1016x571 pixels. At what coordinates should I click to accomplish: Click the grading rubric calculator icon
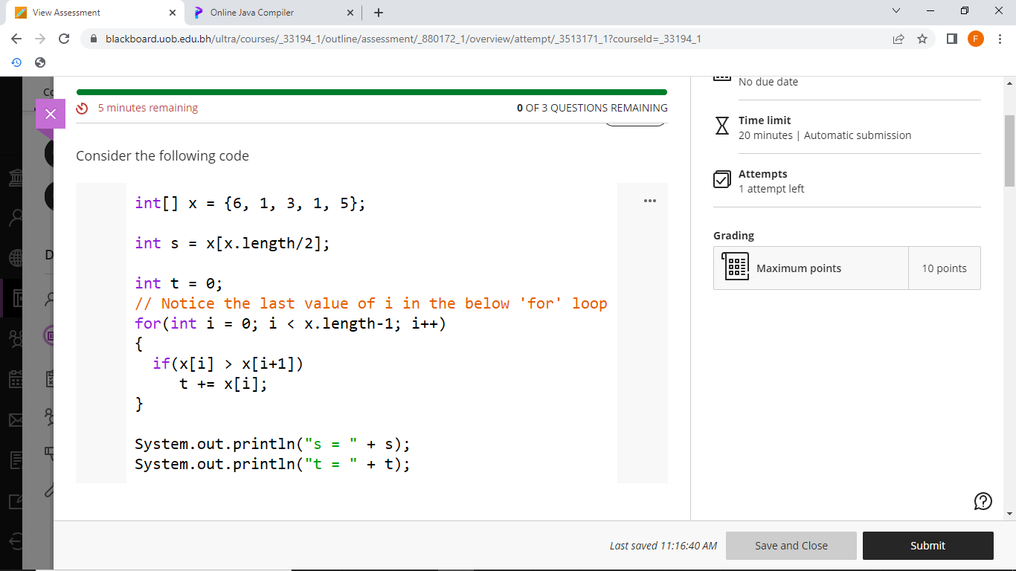tap(736, 266)
